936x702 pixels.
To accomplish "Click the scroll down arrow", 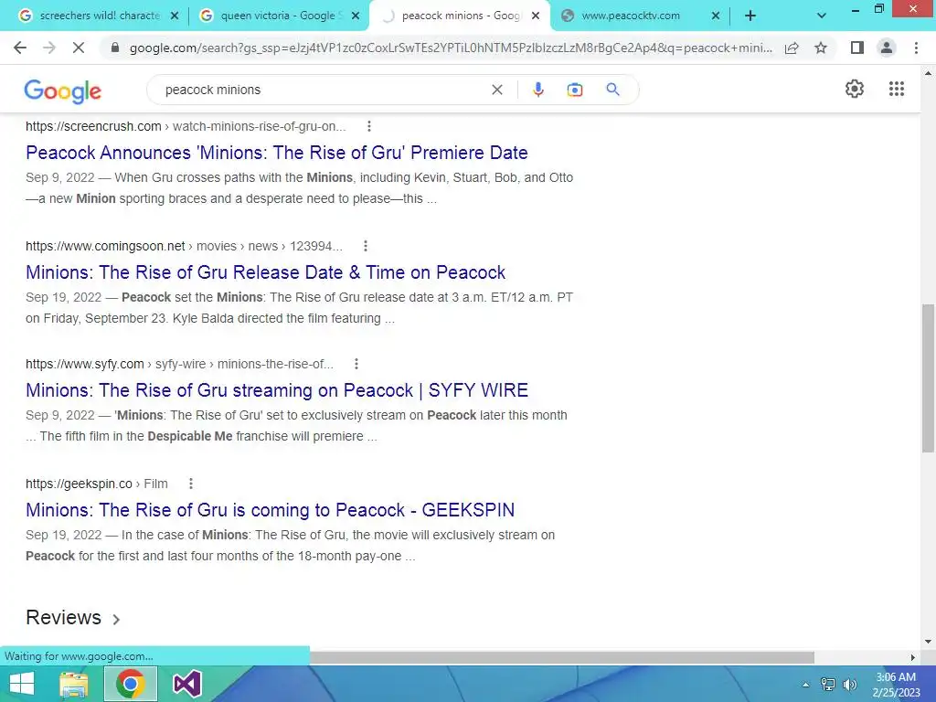I will 928,643.
